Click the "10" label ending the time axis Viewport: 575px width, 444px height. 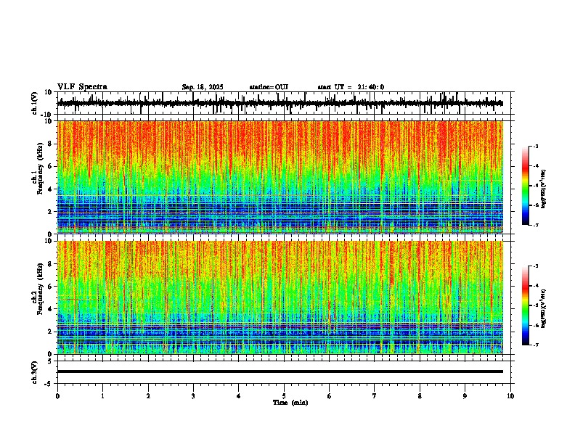tap(510, 396)
